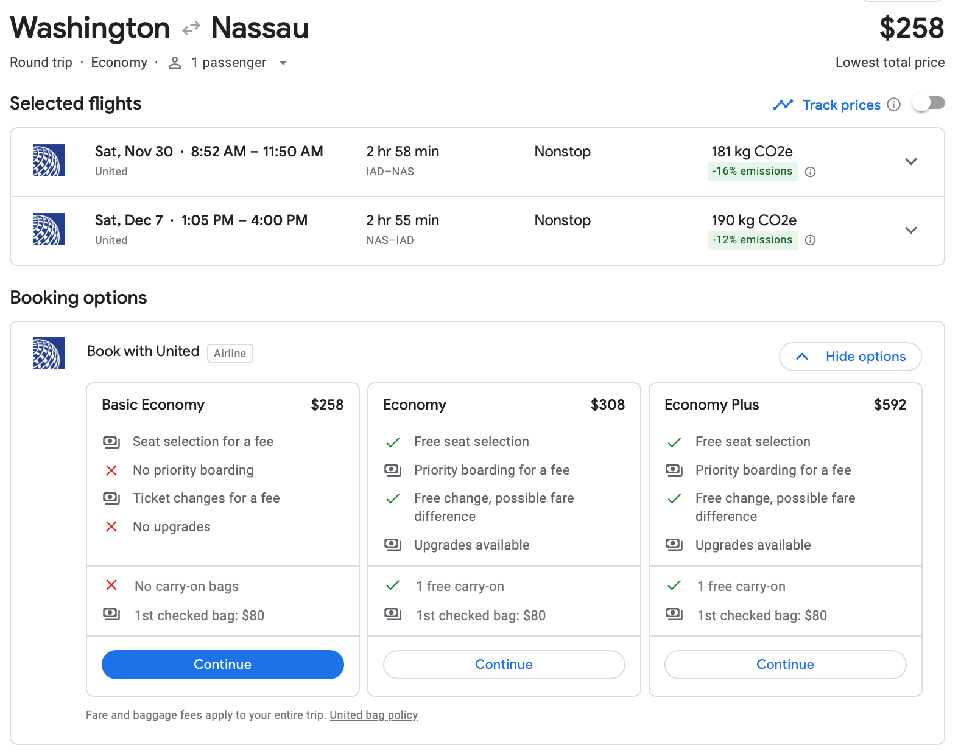Click United logo on Dec 7 flight
This screenshot has width=961, height=751.
(49, 229)
